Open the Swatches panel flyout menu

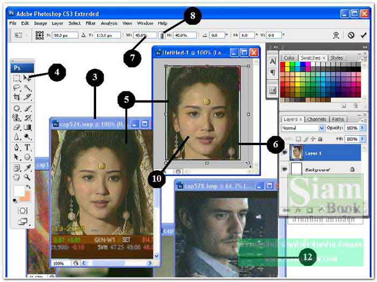pyautogui.click(x=365, y=59)
